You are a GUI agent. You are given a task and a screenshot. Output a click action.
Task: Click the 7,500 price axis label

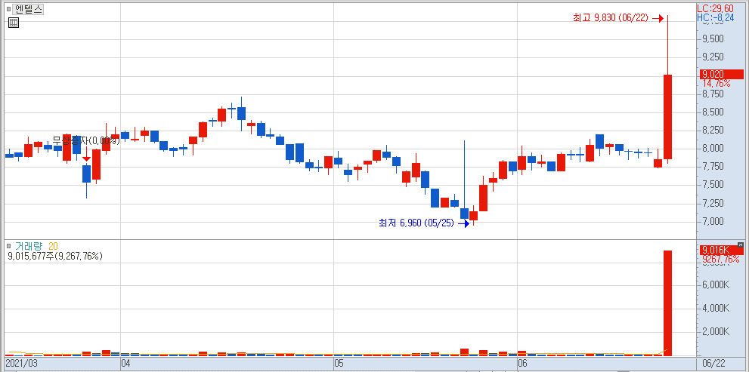[x=713, y=185]
